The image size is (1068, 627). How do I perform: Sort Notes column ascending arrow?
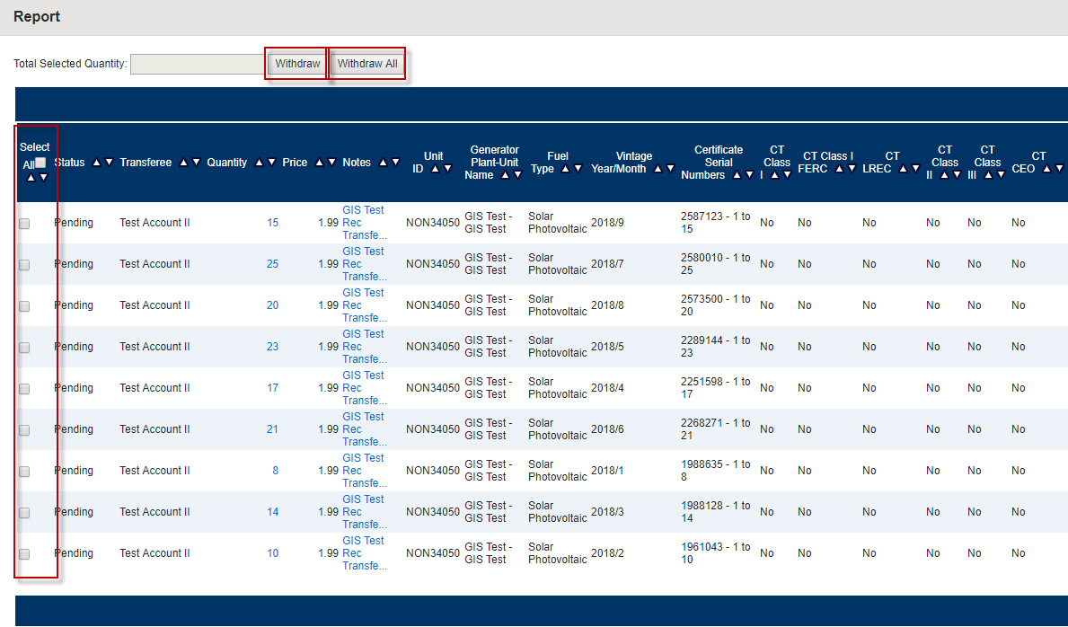click(382, 163)
